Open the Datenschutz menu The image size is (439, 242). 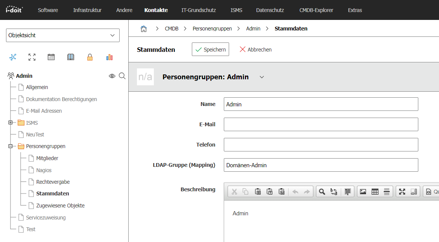coord(270,10)
